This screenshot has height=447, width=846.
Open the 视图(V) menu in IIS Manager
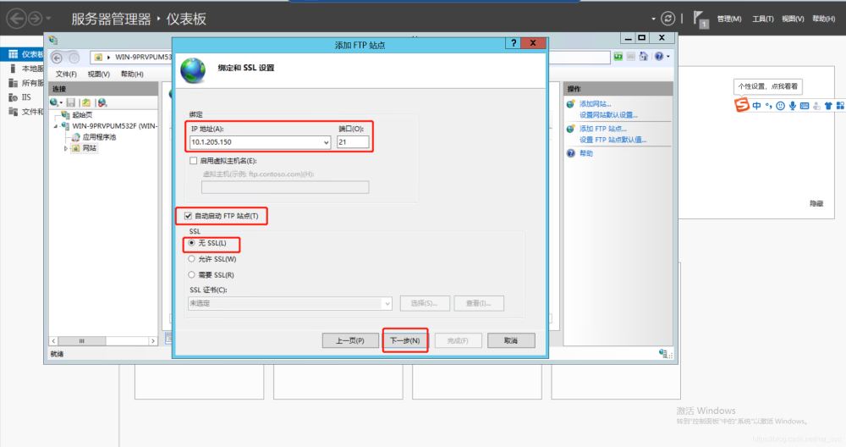(99, 74)
